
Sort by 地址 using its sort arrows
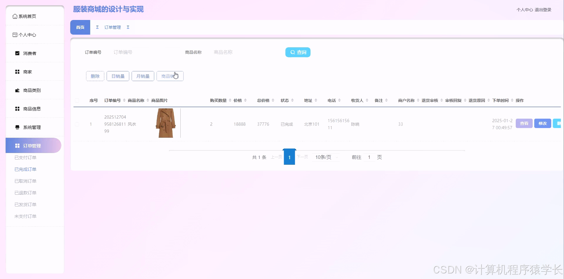point(316,100)
